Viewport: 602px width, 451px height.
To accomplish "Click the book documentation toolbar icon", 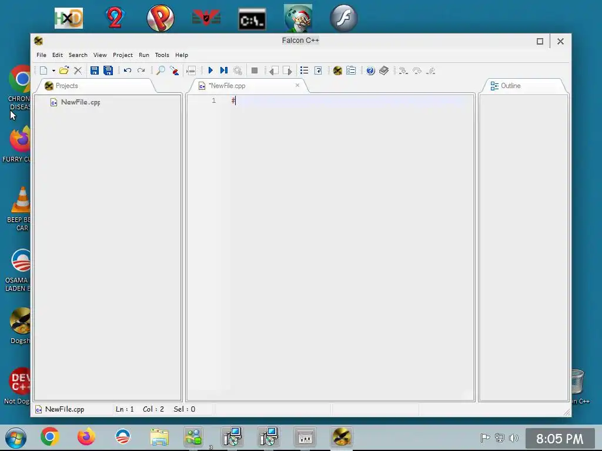I will click(384, 70).
